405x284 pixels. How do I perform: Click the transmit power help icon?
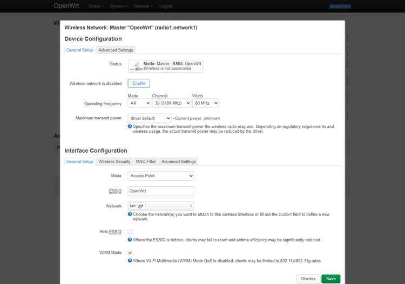point(130,126)
